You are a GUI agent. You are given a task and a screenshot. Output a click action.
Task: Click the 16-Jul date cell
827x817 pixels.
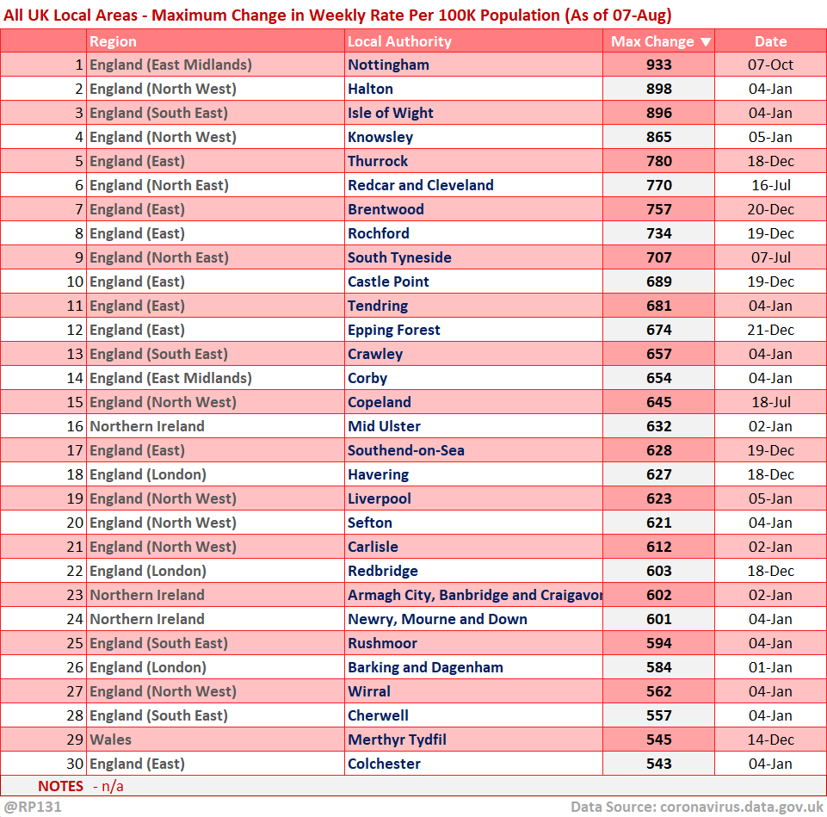tap(770, 185)
